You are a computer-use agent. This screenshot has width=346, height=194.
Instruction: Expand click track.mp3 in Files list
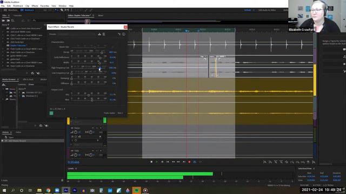pyautogui.click(x=3, y=42)
